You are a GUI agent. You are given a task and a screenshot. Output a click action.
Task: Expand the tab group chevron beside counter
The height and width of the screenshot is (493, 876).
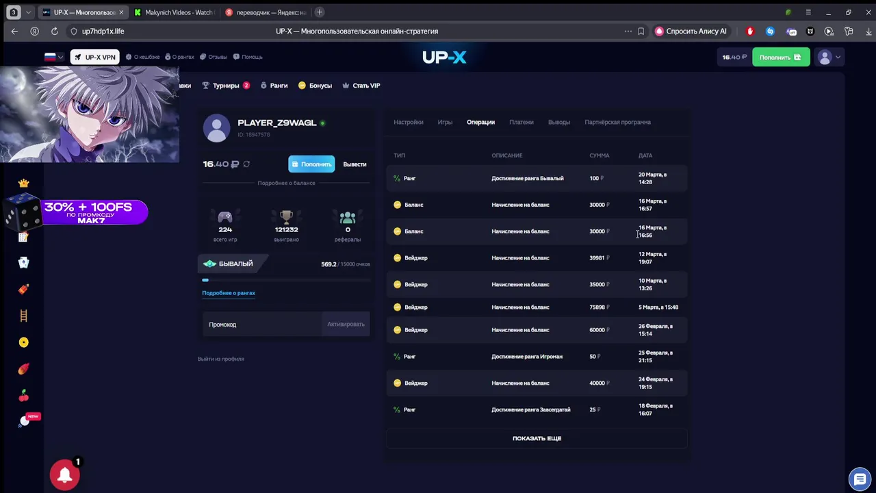[28, 12]
